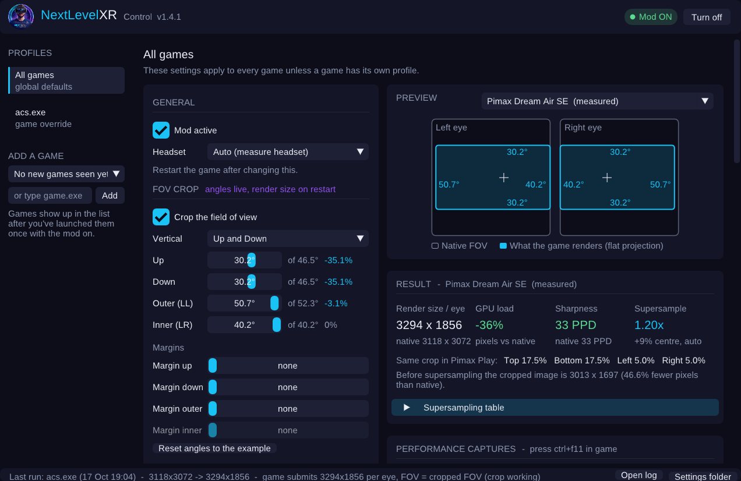741x481 pixels.
Task: Click the Native FOV legend square
Action: point(435,246)
